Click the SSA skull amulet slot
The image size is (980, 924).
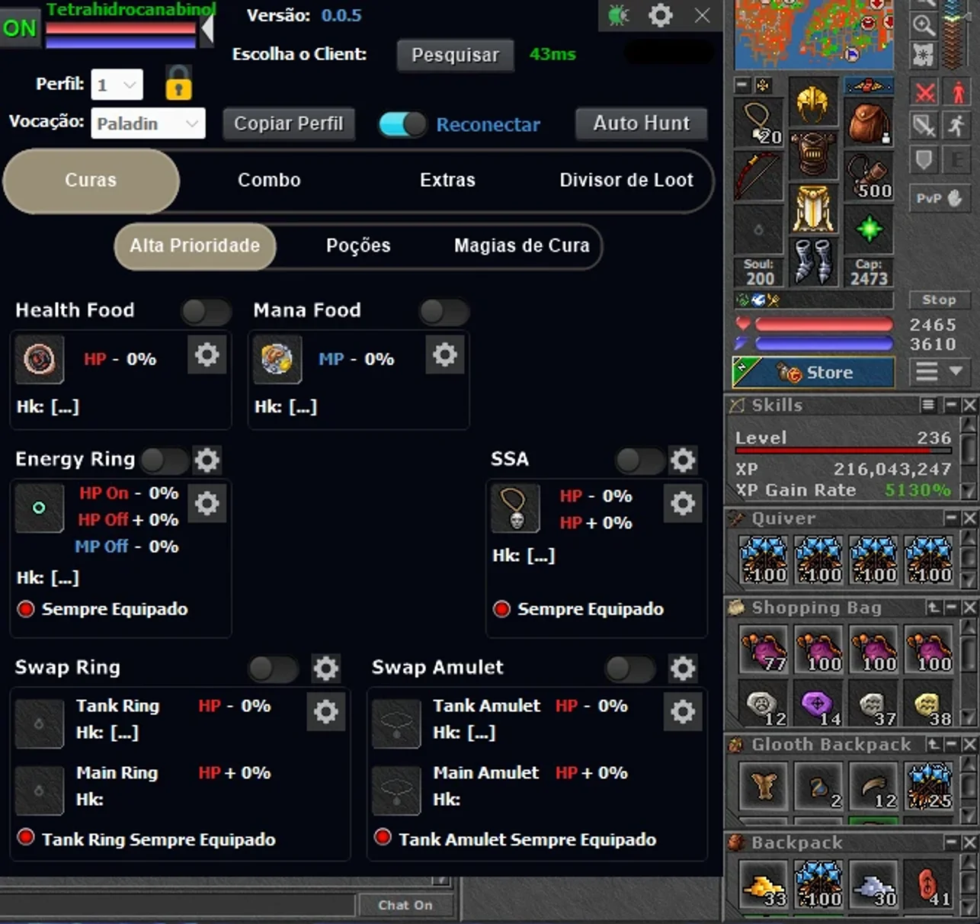(x=515, y=508)
